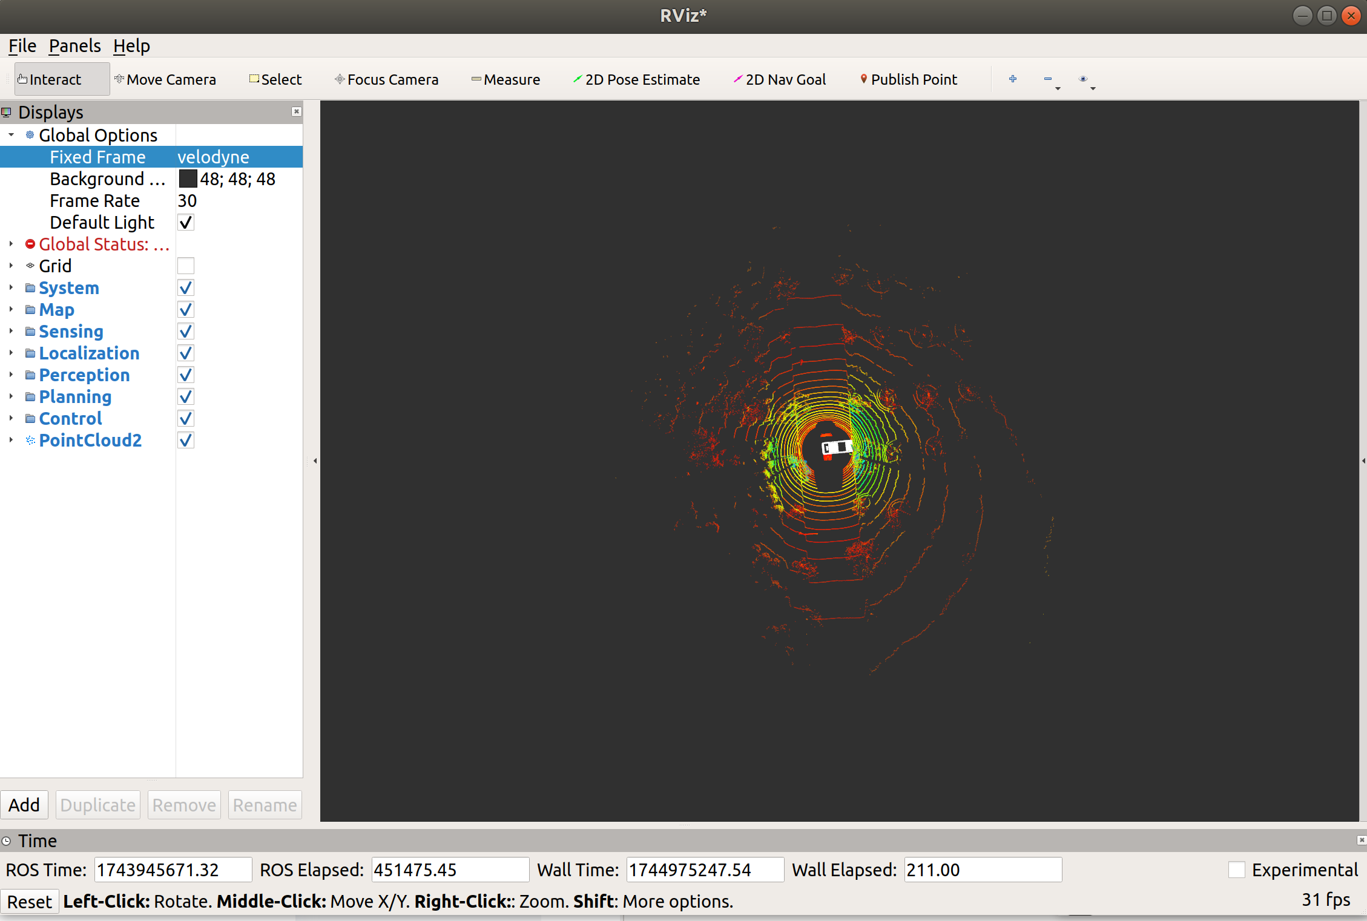Expand the Global Status item
The width and height of the screenshot is (1367, 921).
[11, 244]
